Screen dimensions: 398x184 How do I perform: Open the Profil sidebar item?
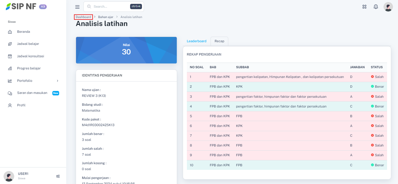pyautogui.click(x=21, y=105)
